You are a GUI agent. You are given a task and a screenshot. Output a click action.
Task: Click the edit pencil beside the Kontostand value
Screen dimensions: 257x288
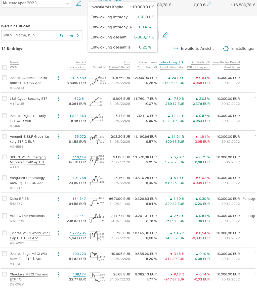[x=209, y=4]
